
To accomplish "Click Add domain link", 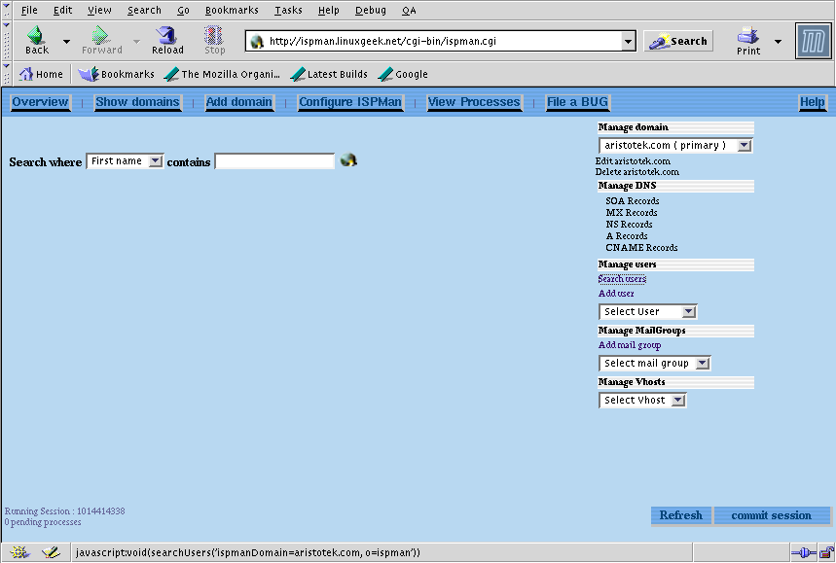I will [238, 102].
